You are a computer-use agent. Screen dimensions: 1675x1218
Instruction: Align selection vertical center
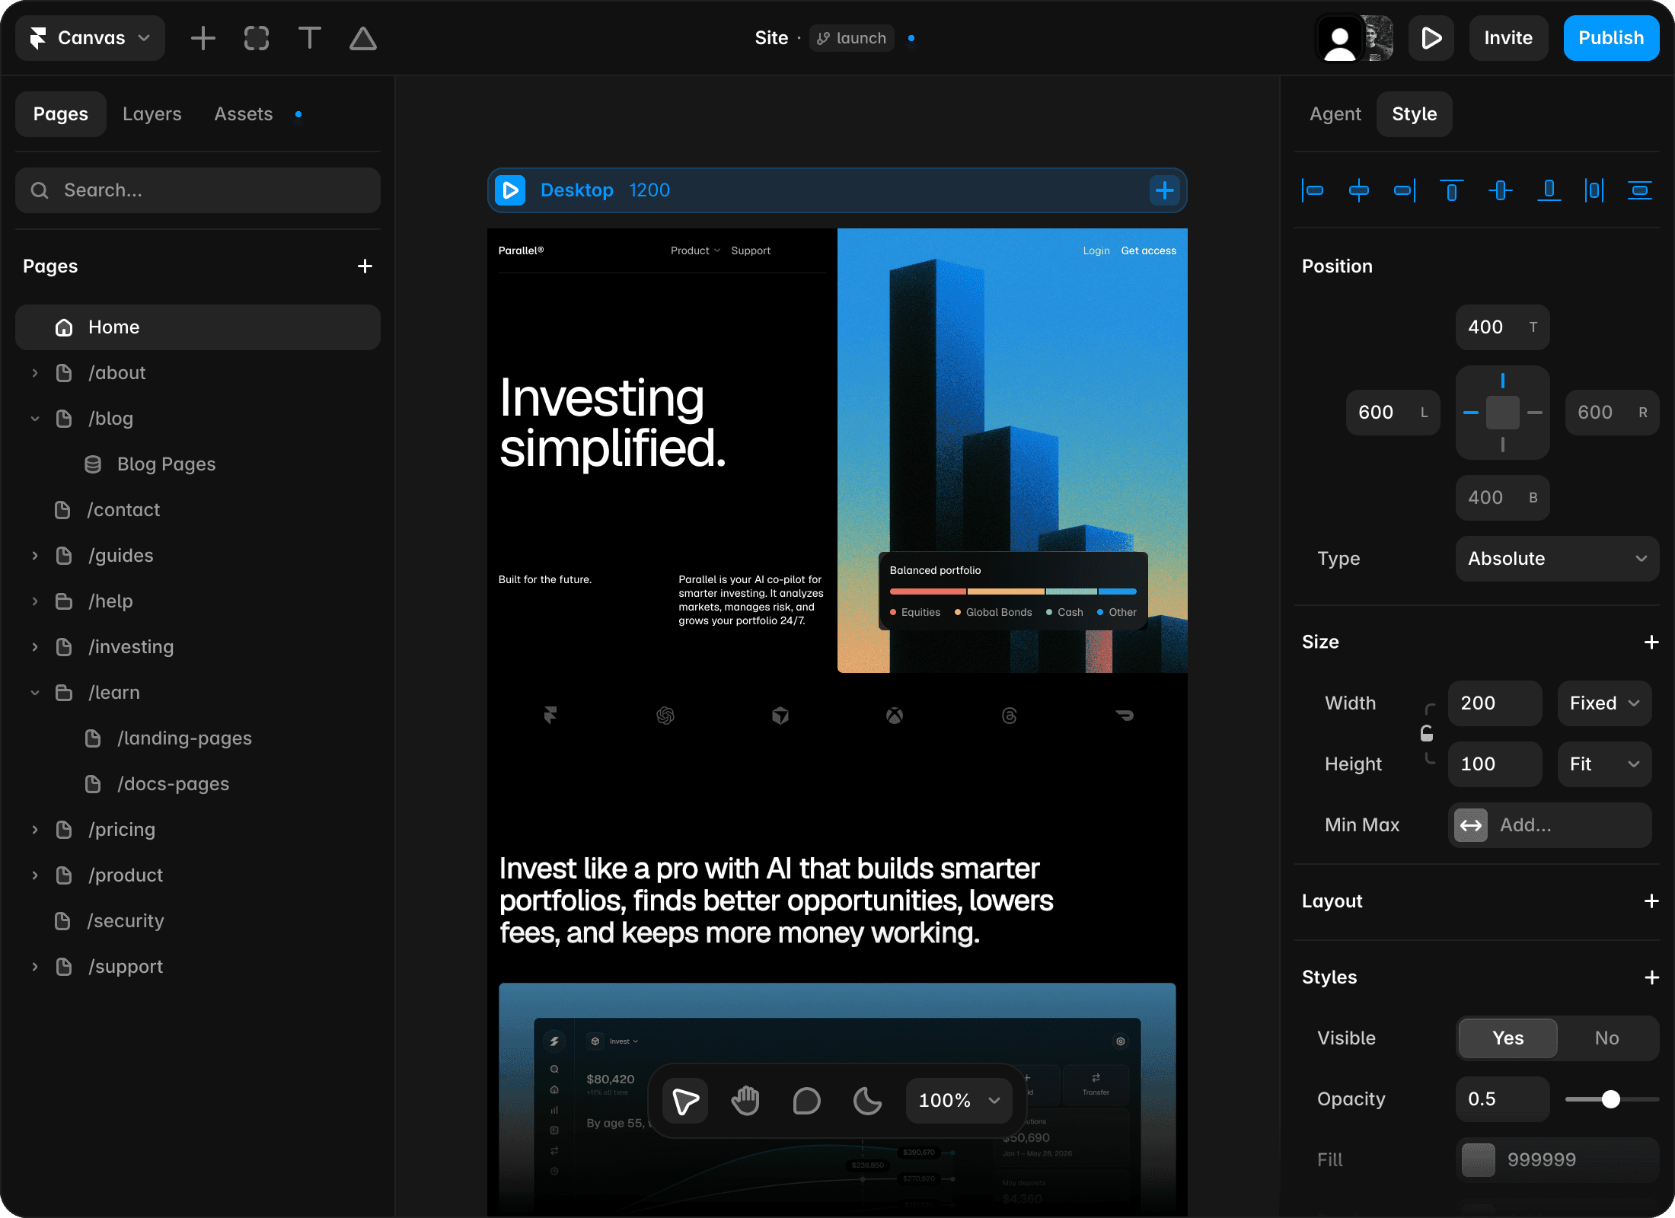pyautogui.click(x=1500, y=190)
